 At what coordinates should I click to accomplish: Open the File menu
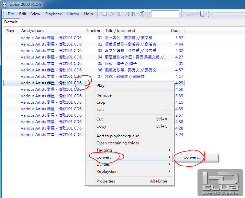11,14
